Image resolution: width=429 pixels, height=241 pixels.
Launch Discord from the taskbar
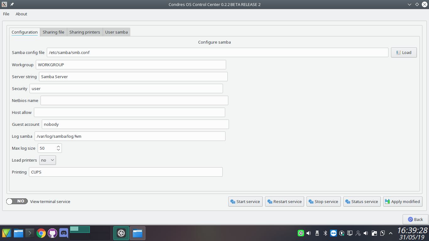click(64, 233)
